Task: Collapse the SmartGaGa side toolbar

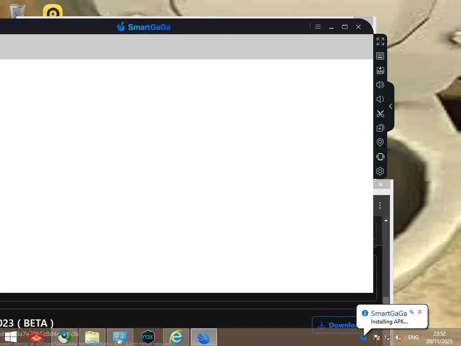Action: pos(390,106)
